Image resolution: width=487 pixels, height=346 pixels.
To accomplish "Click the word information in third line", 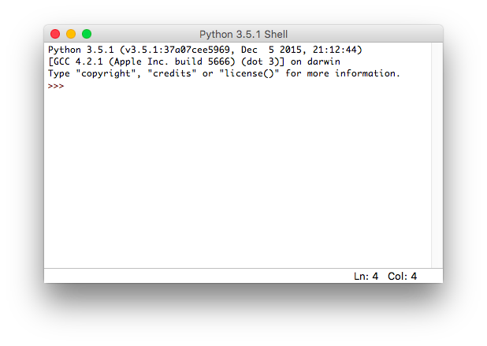I will 365,73.
